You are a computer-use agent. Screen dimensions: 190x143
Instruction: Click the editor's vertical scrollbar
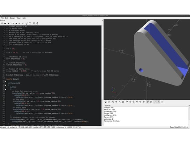(102, 75)
